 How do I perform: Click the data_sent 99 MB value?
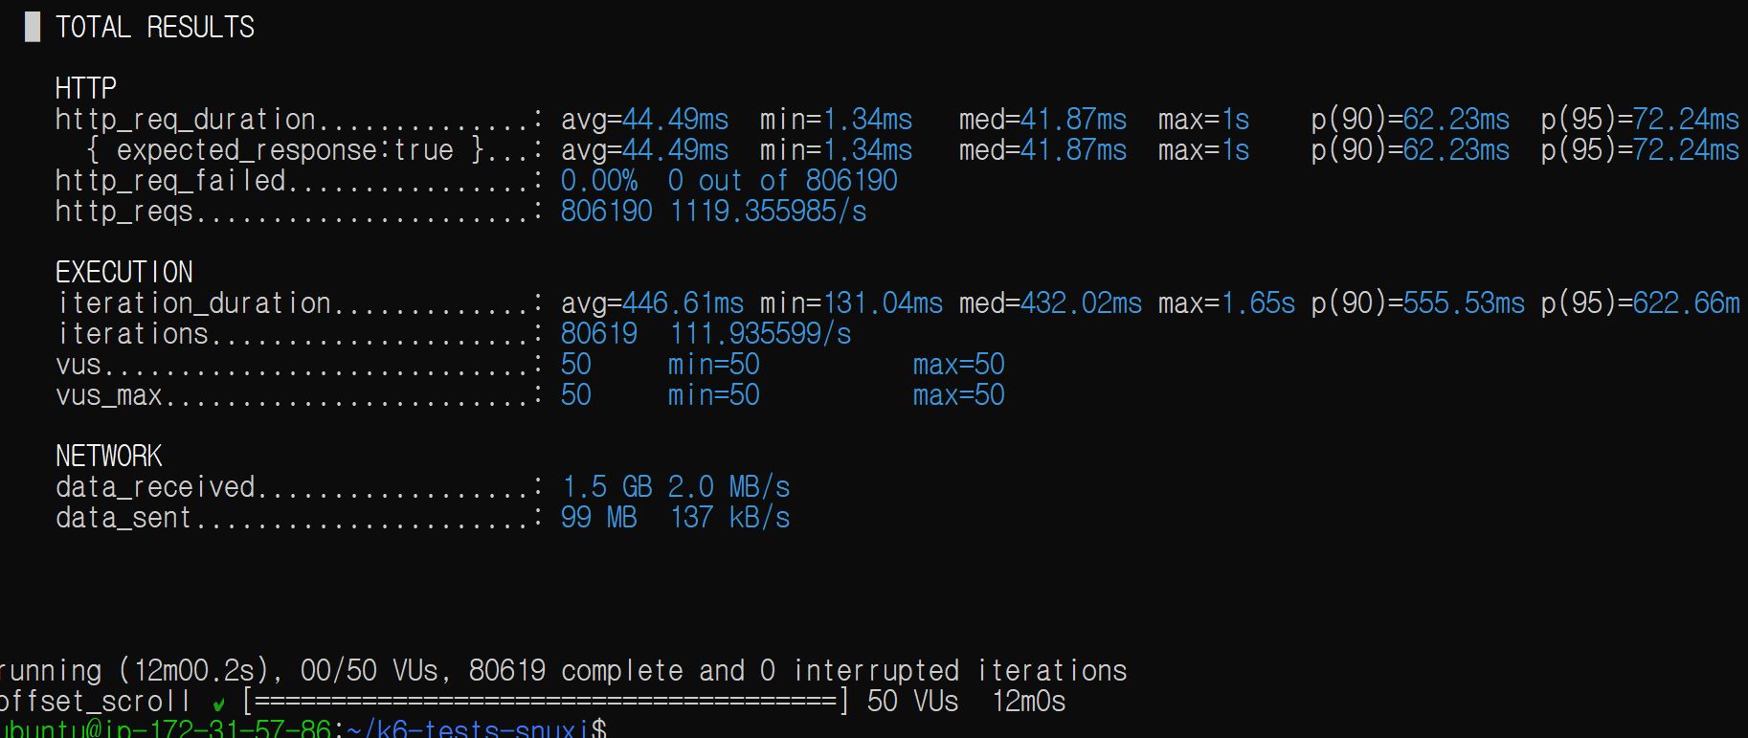click(x=599, y=517)
